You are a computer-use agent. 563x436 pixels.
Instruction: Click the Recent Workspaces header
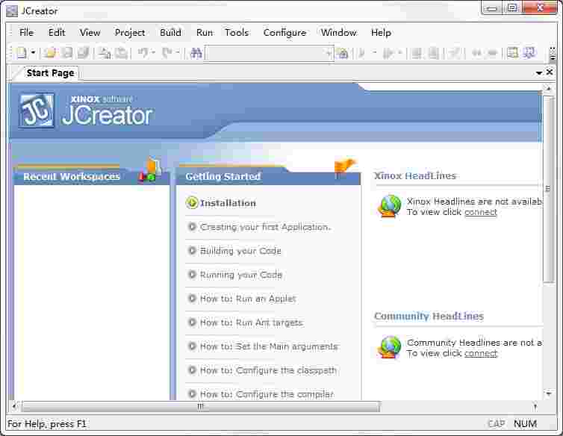tap(72, 176)
